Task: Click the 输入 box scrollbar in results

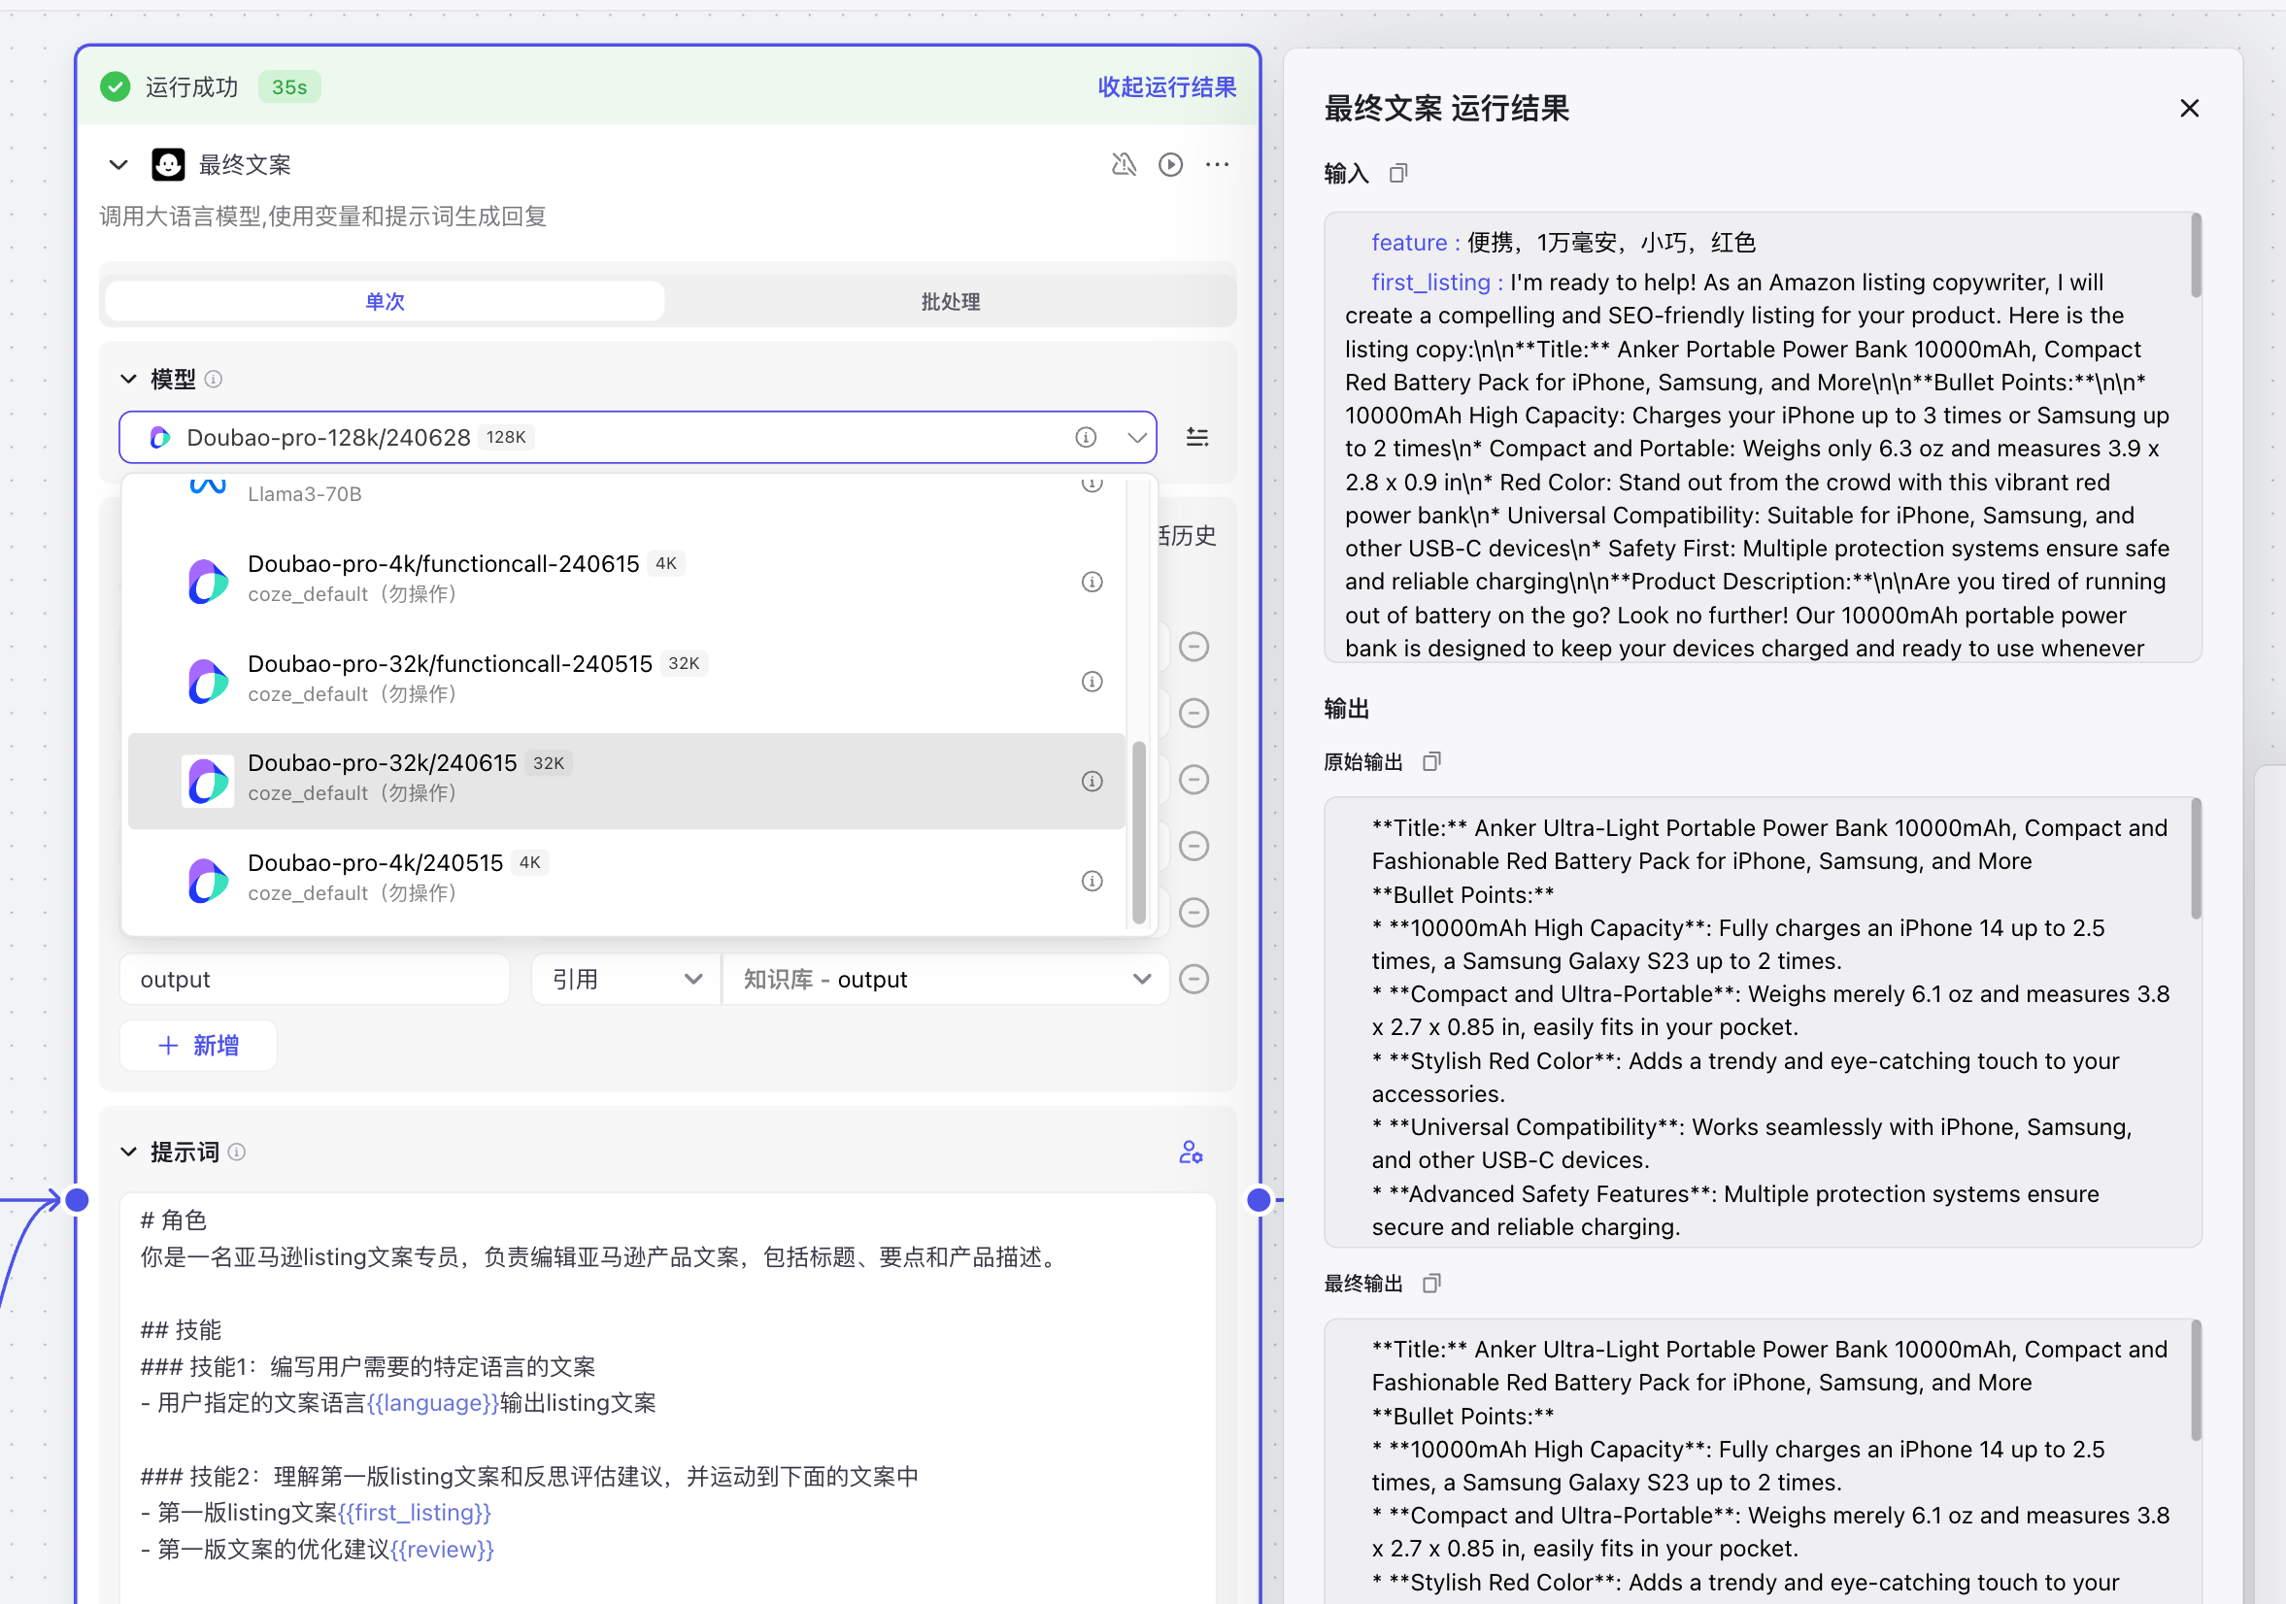Action: pyautogui.click(x=2196, y=256)
